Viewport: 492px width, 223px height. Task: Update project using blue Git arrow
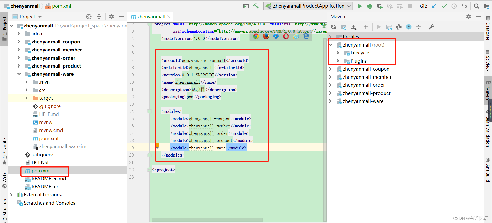pyautogui.click(x=434, y=6)
